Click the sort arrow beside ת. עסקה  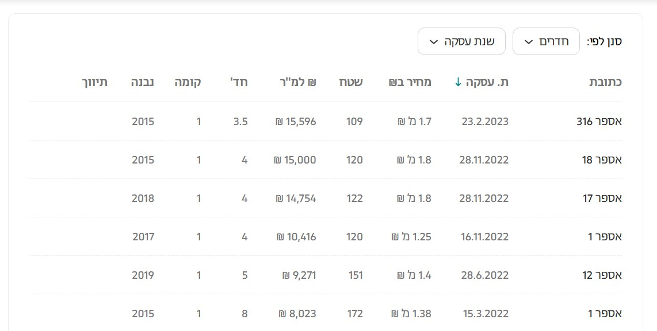click(458, 82)
